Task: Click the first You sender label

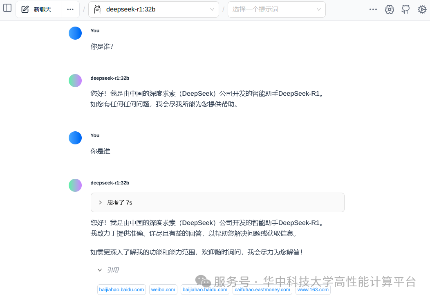Action: 95,31
